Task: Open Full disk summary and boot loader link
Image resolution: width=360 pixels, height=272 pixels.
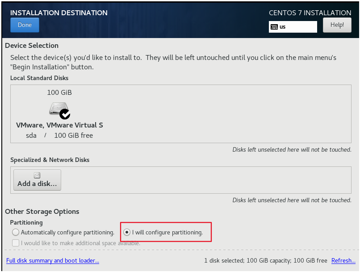Action: pos(53,260)
